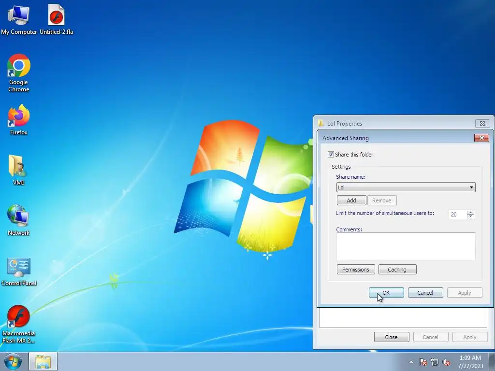The image size is (495, 371).
Task: Open the Action Center flag tray icon
Action: (x=422, y=362)
